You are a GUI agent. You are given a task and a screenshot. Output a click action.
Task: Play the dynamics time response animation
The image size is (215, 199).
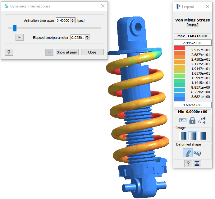19,37
